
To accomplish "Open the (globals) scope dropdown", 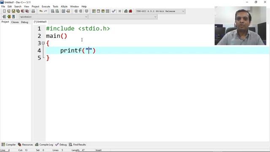I will [x=53, y=17].
